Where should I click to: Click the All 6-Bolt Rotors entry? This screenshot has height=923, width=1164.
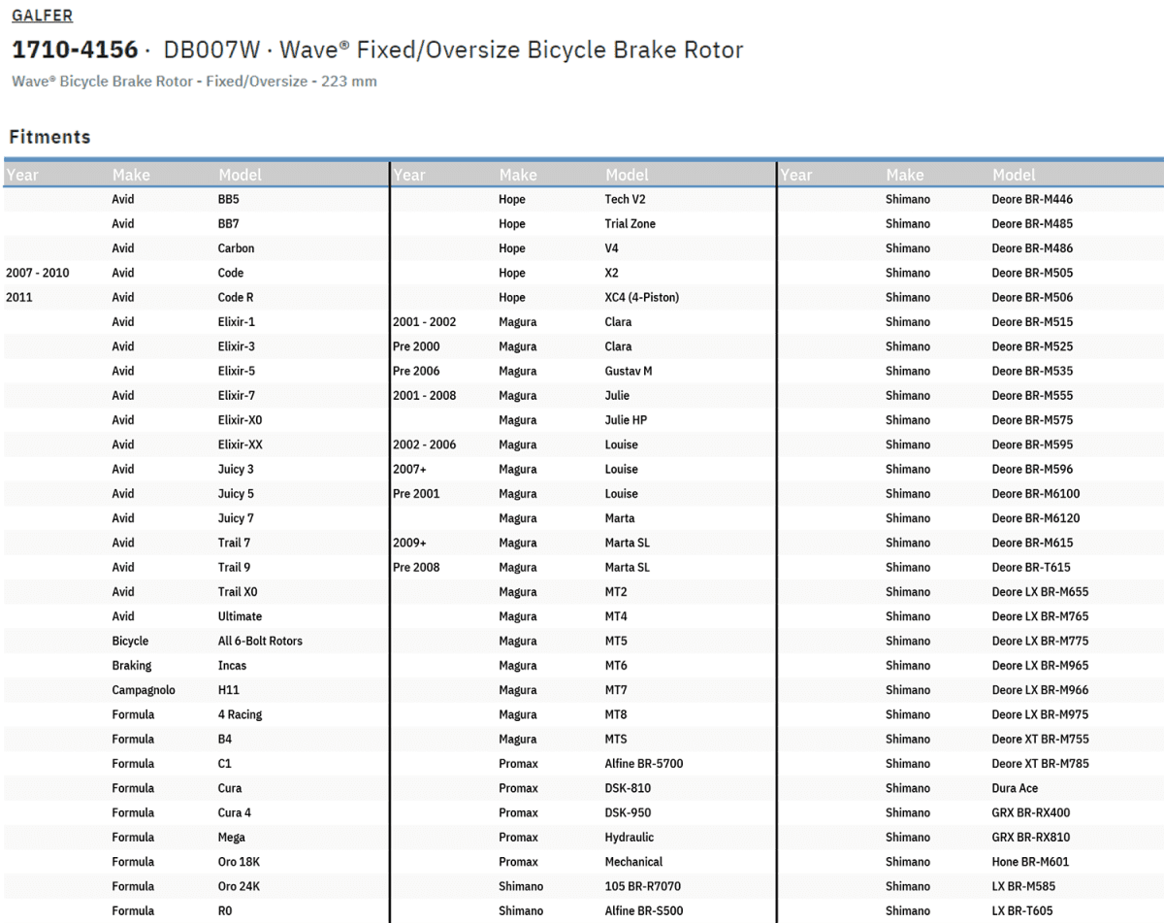(260, 641)
